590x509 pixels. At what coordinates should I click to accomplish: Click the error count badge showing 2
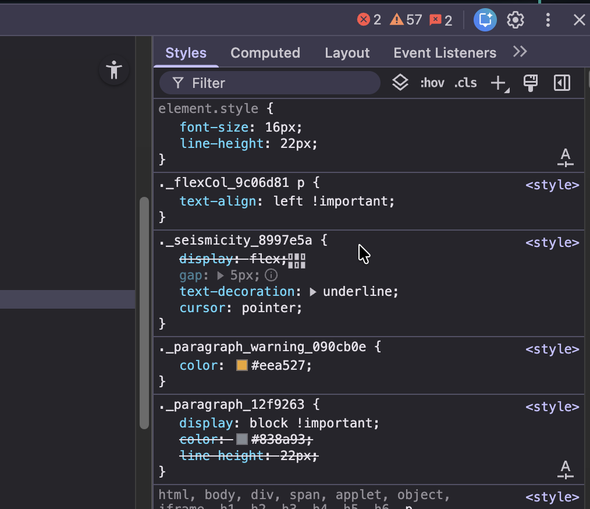click(x=369, y=20)
